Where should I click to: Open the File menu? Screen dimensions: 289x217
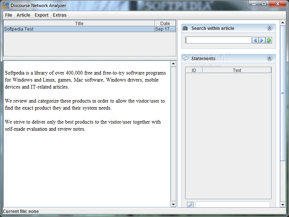(x=8, y=15)
